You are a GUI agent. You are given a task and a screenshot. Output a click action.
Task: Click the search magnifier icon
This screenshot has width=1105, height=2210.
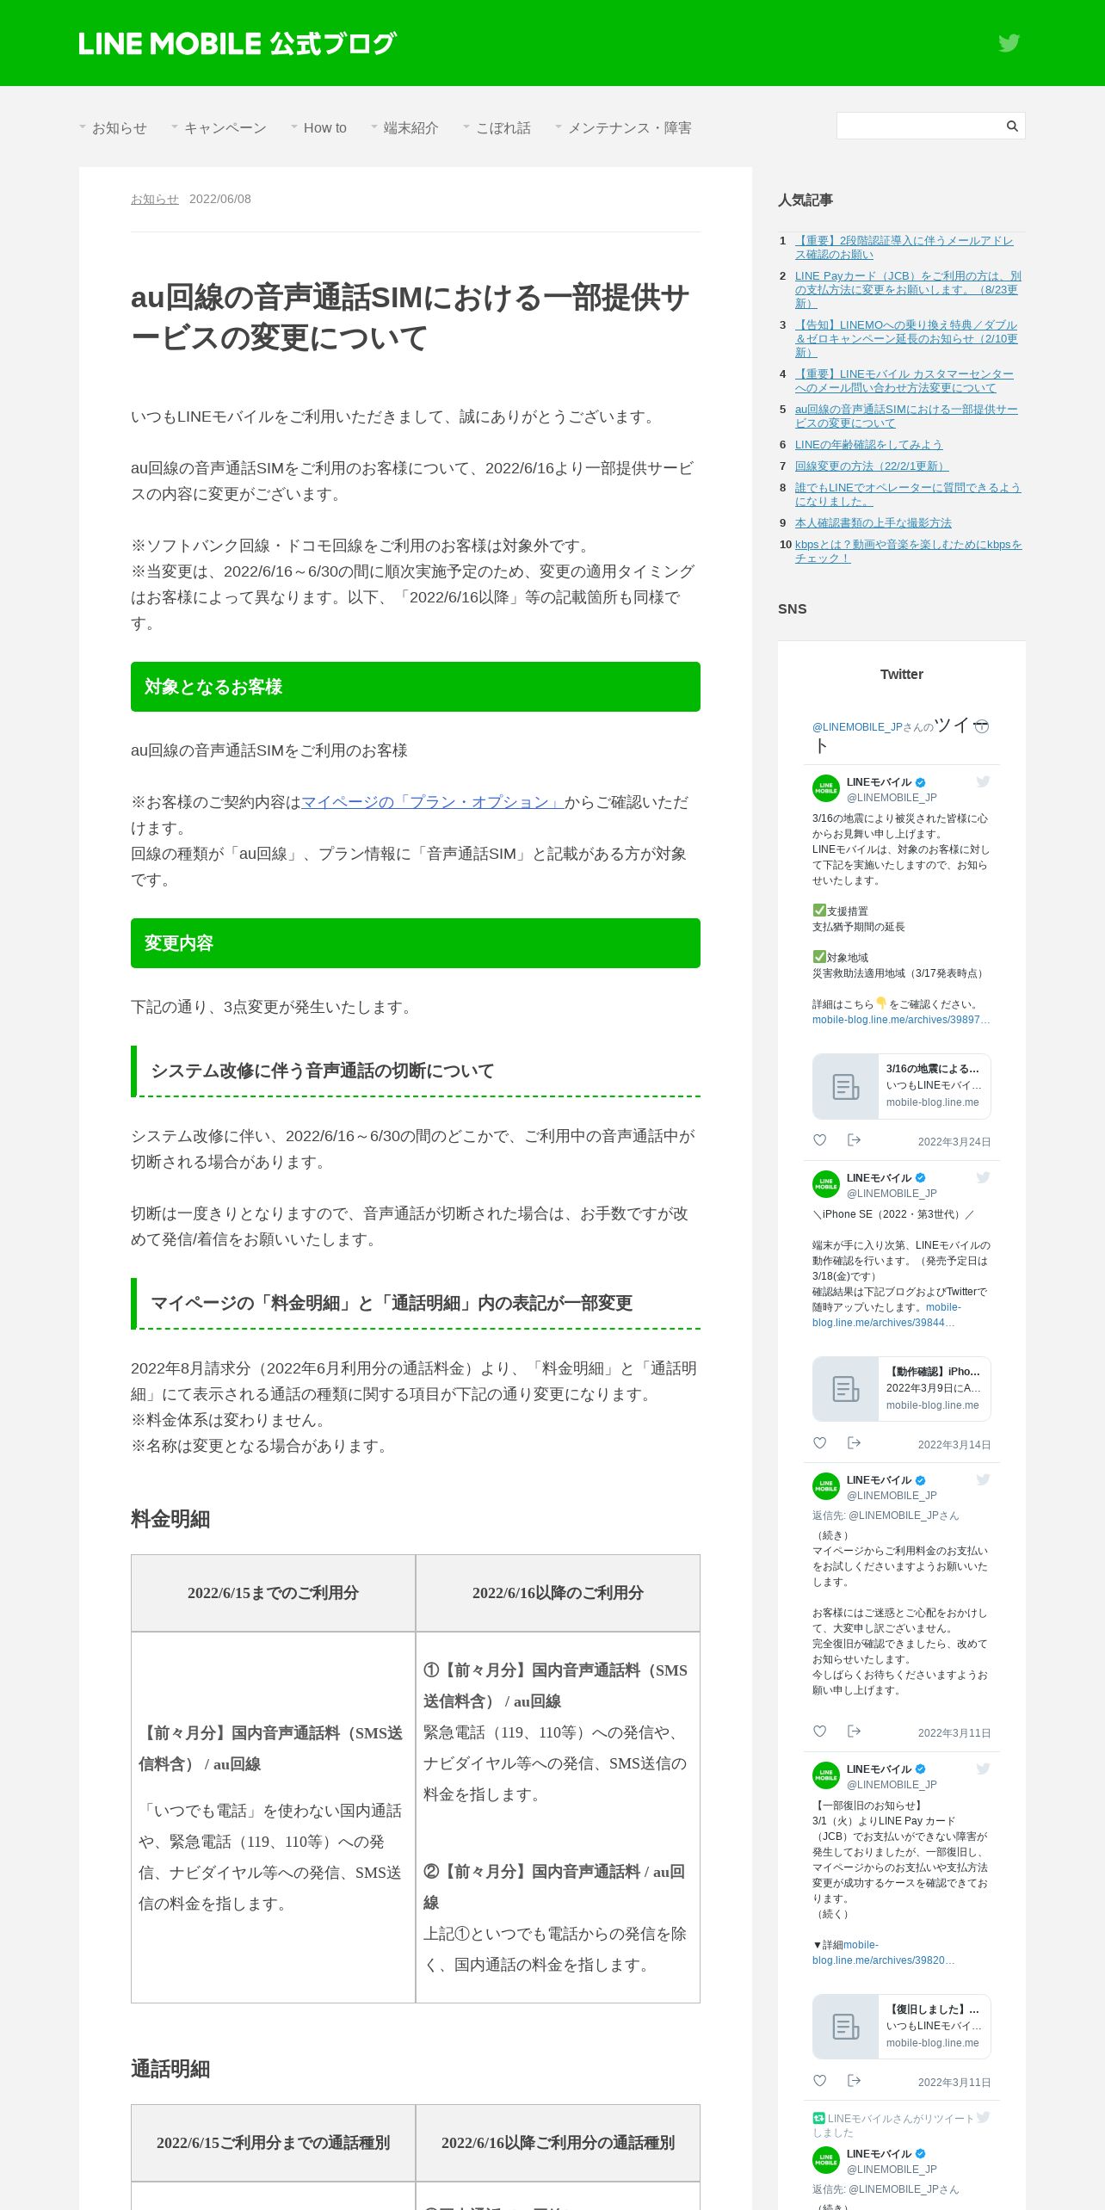(1012, 126)
